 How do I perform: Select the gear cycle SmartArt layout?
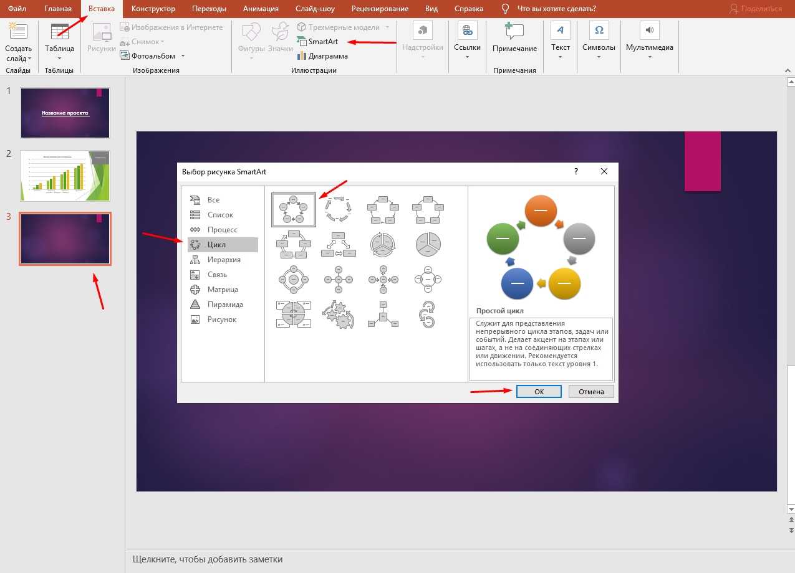(x=338, y=315)
